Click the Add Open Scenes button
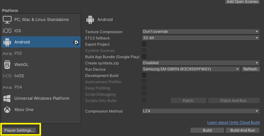The width and height of the screenshot is (264, 136). [242, 2]
